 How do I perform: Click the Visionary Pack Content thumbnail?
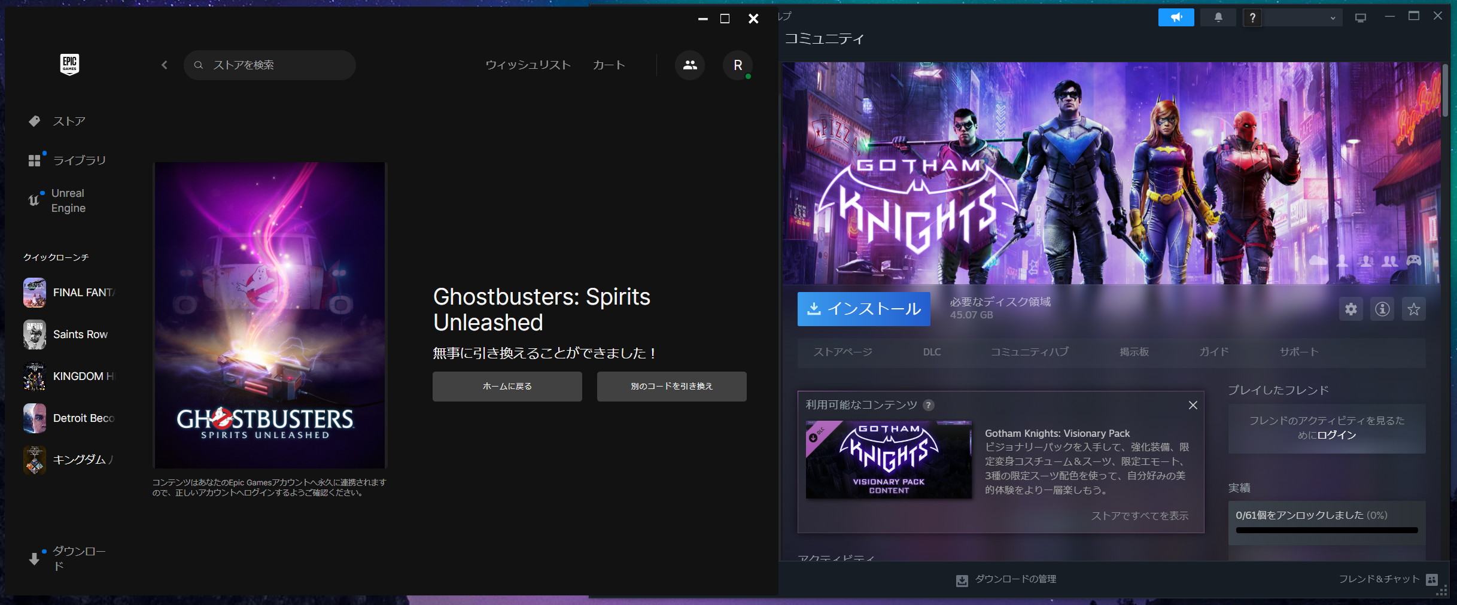(x=889, y=460)
